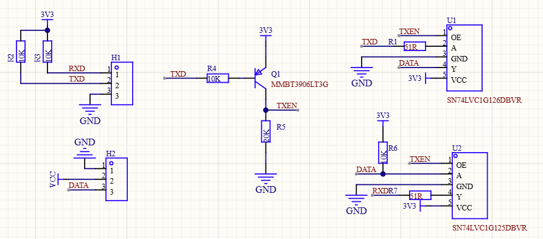
Task: Click the H1 designator label
Action: 116,57
